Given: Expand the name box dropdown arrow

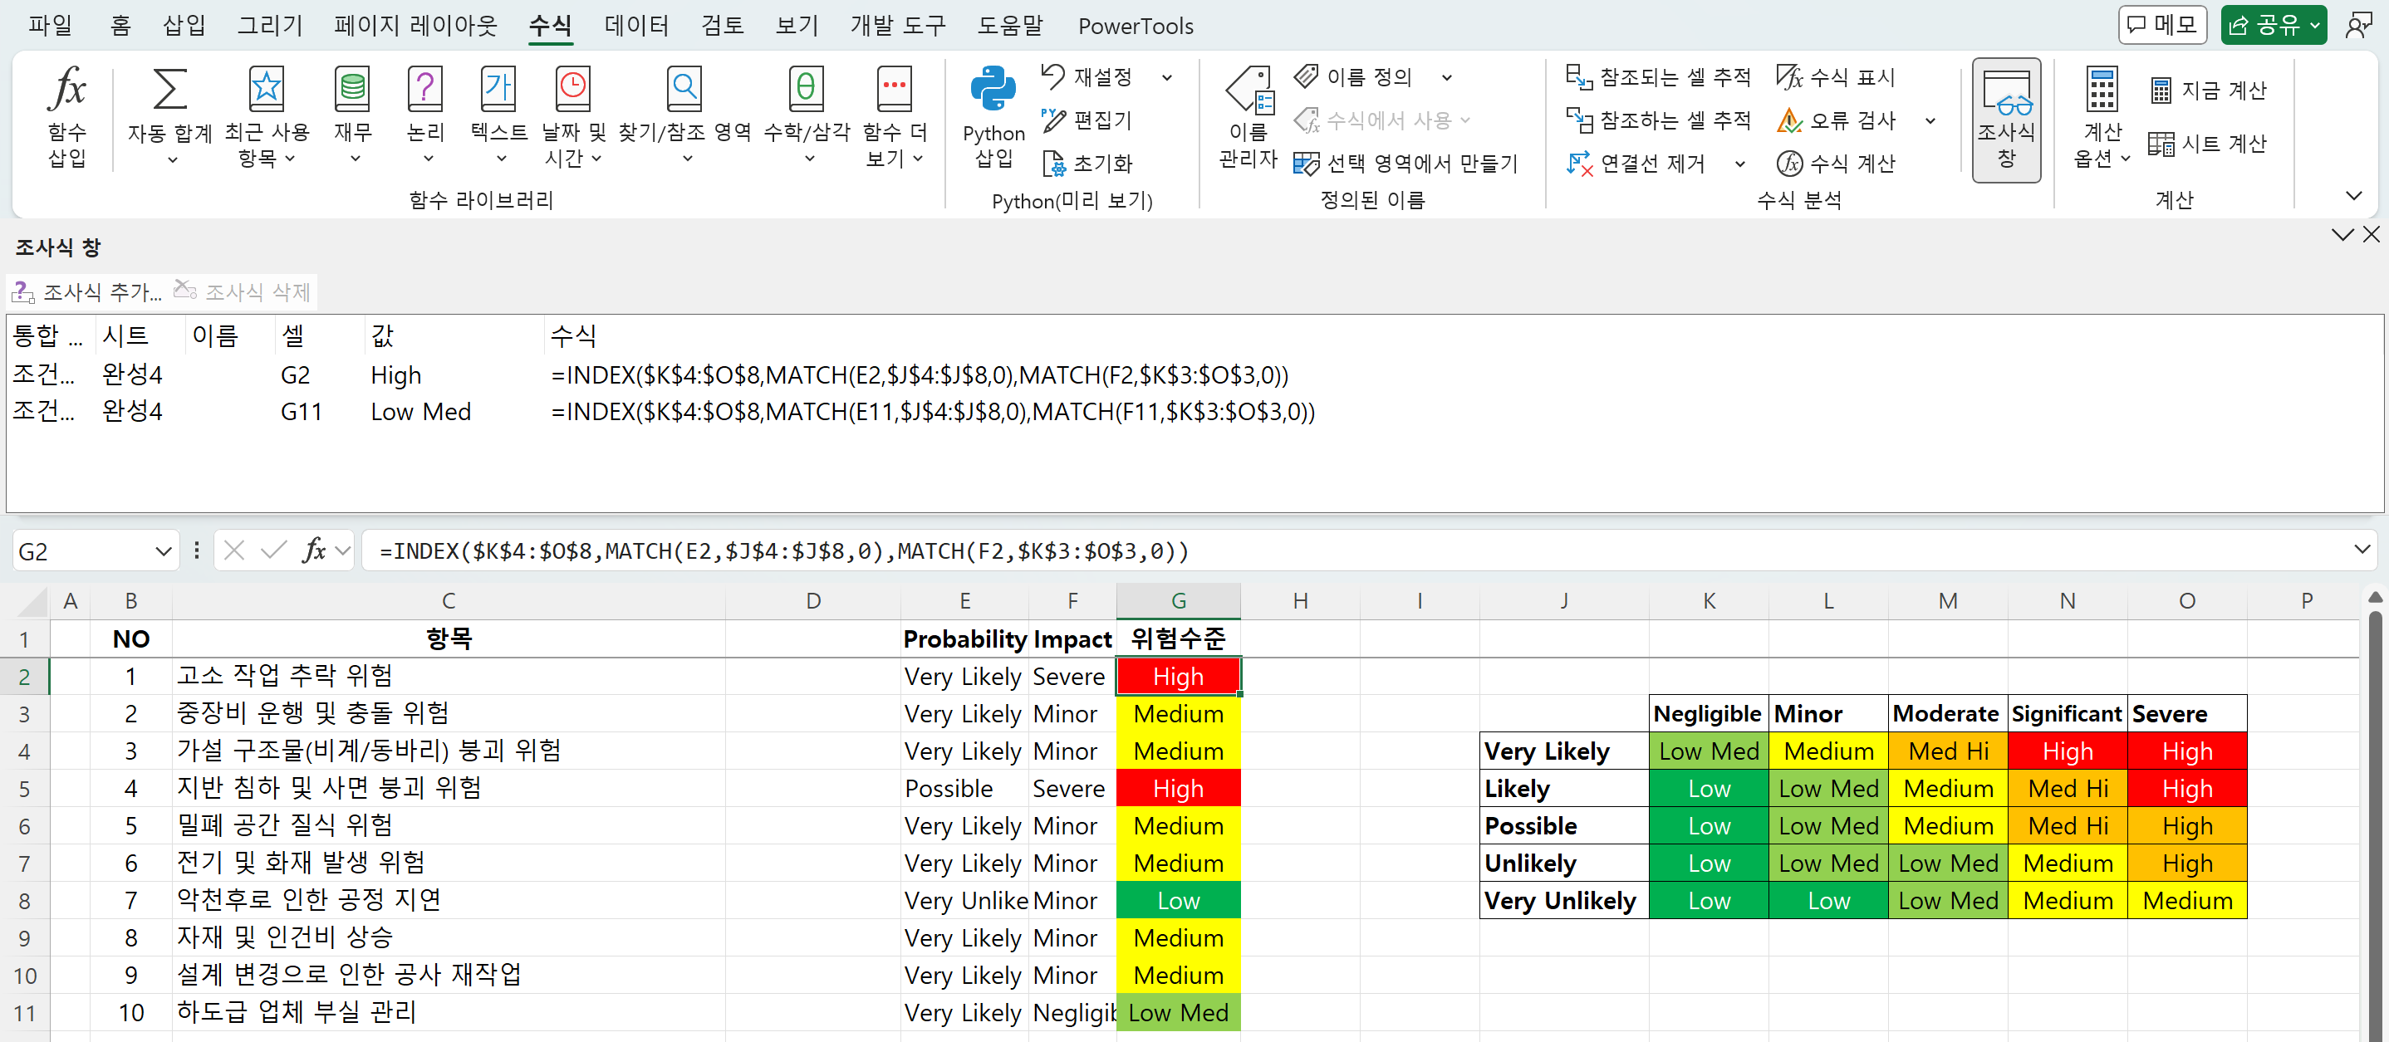Looking at the screenshot, I should click(x=164, y=551).
